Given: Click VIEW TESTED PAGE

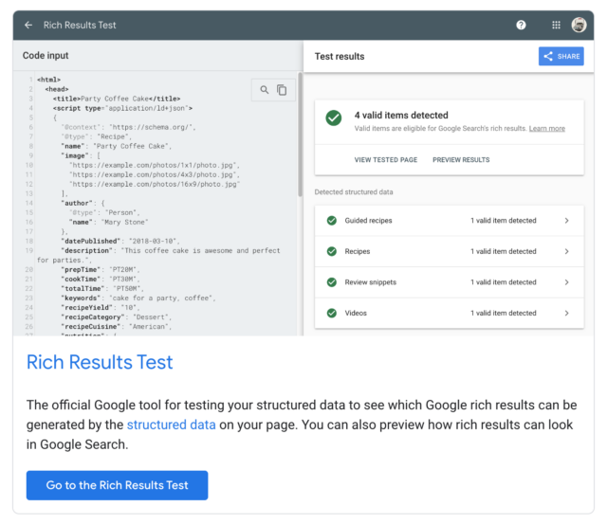Looking at the screenshot, I should pos(386,160).
